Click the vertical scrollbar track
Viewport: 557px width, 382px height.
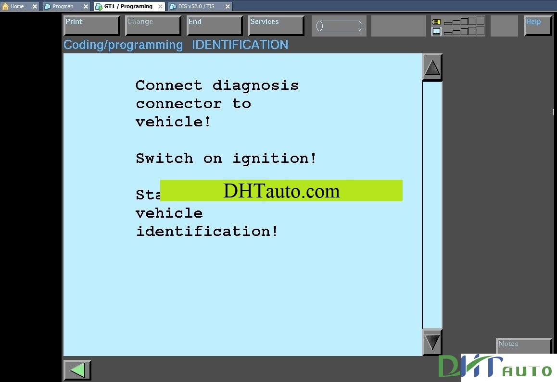point(432,205)
